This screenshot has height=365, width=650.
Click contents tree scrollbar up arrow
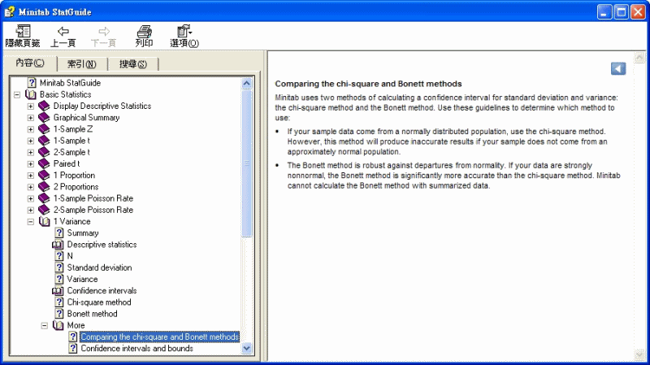pyautogui.click(x=247, y=84)
